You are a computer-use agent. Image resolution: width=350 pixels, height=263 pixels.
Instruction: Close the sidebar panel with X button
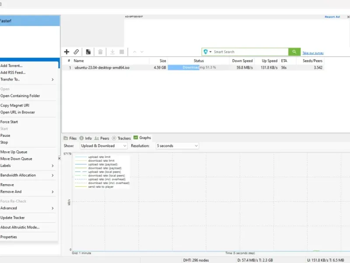[59, 158]
